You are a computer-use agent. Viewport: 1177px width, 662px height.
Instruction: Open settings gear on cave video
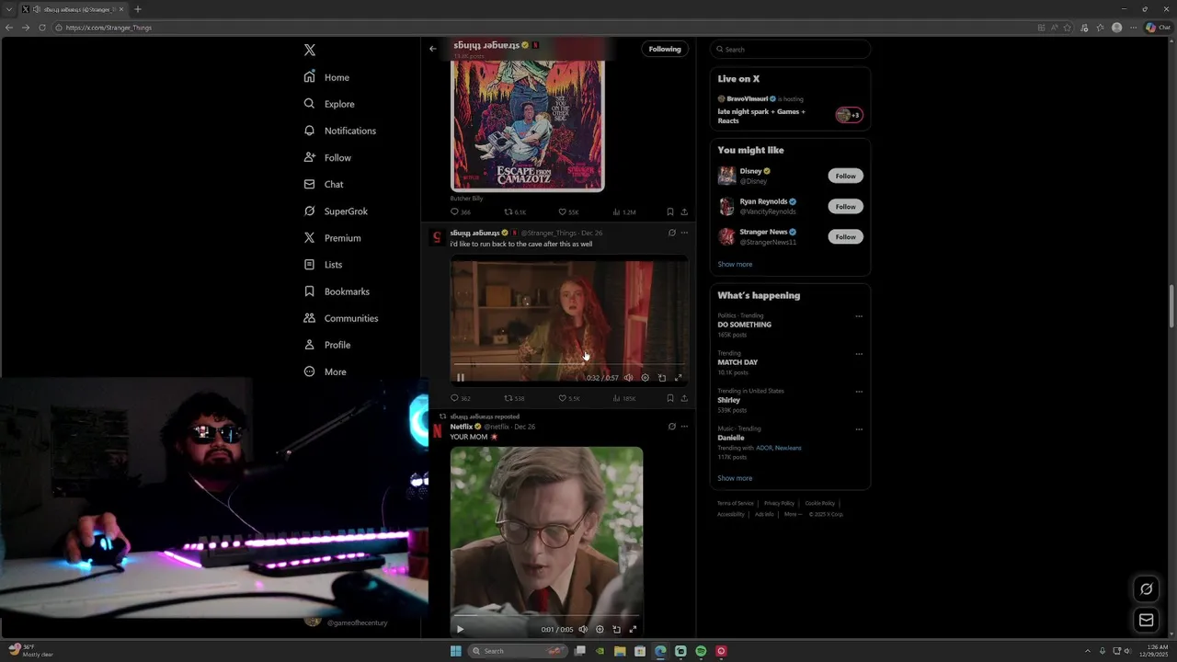(x=646, y=377)
